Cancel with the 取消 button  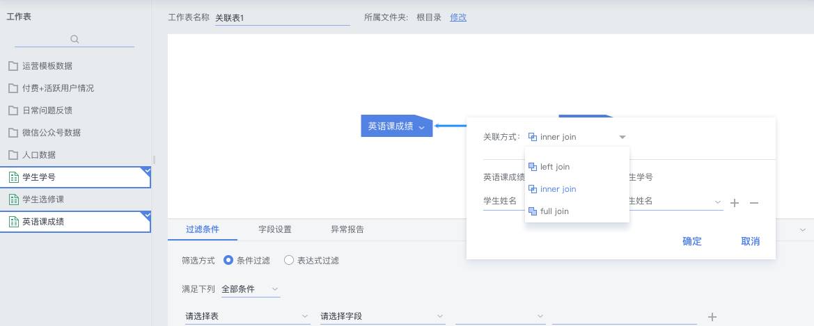[750, 241]
